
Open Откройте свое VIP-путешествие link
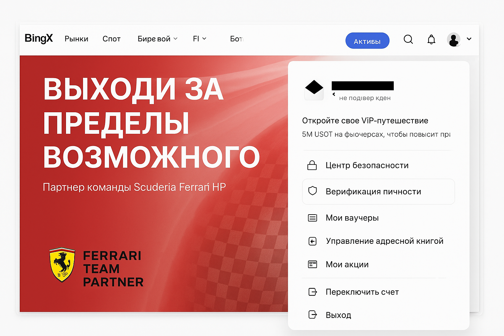click(365, 121)
